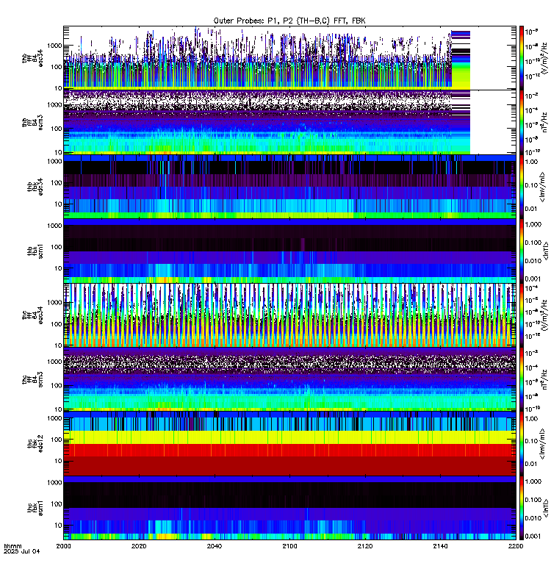Click the thb fbk scm1 colorbar
The image size is (551, 588).
click(x=522, y=251)
